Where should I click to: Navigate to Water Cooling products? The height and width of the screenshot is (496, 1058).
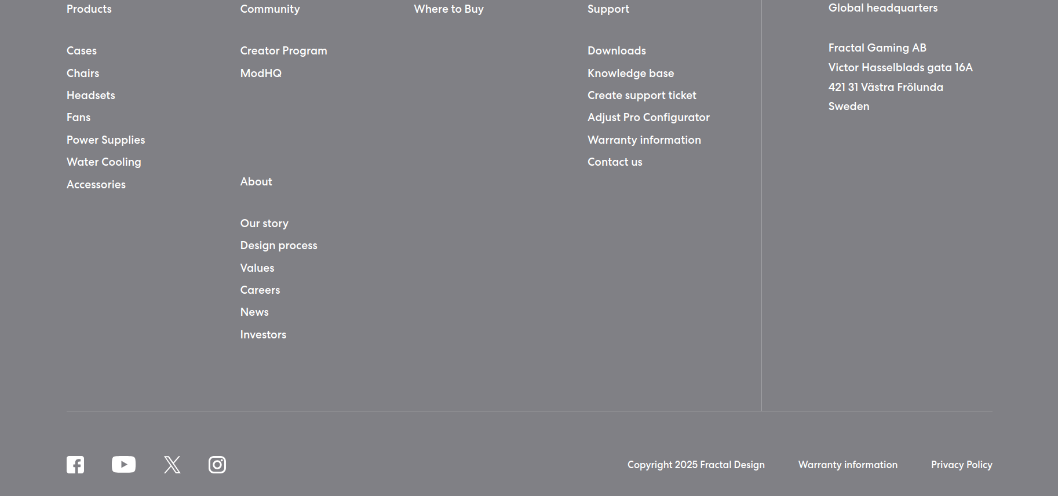104,162
